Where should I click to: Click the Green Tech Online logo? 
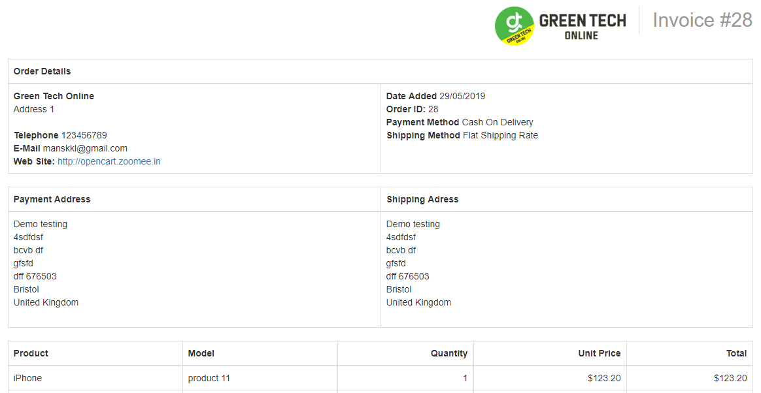point(560,25)
